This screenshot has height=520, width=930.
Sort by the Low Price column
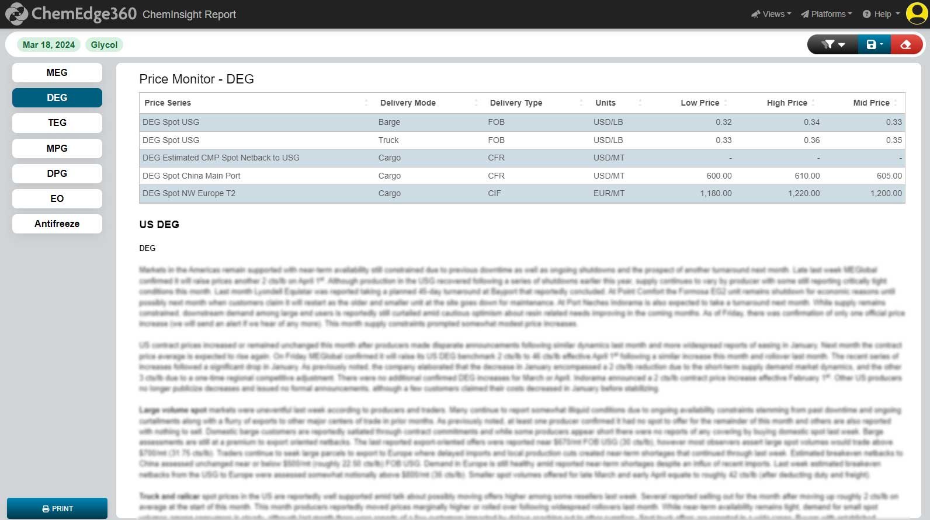[x=692, y=103]
